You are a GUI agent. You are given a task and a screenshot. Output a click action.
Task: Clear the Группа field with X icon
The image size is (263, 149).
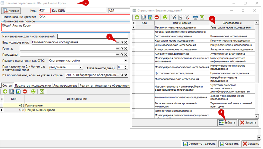point(126,48)
